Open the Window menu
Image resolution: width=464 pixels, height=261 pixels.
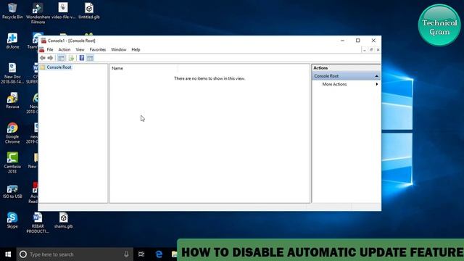(119, 50)
